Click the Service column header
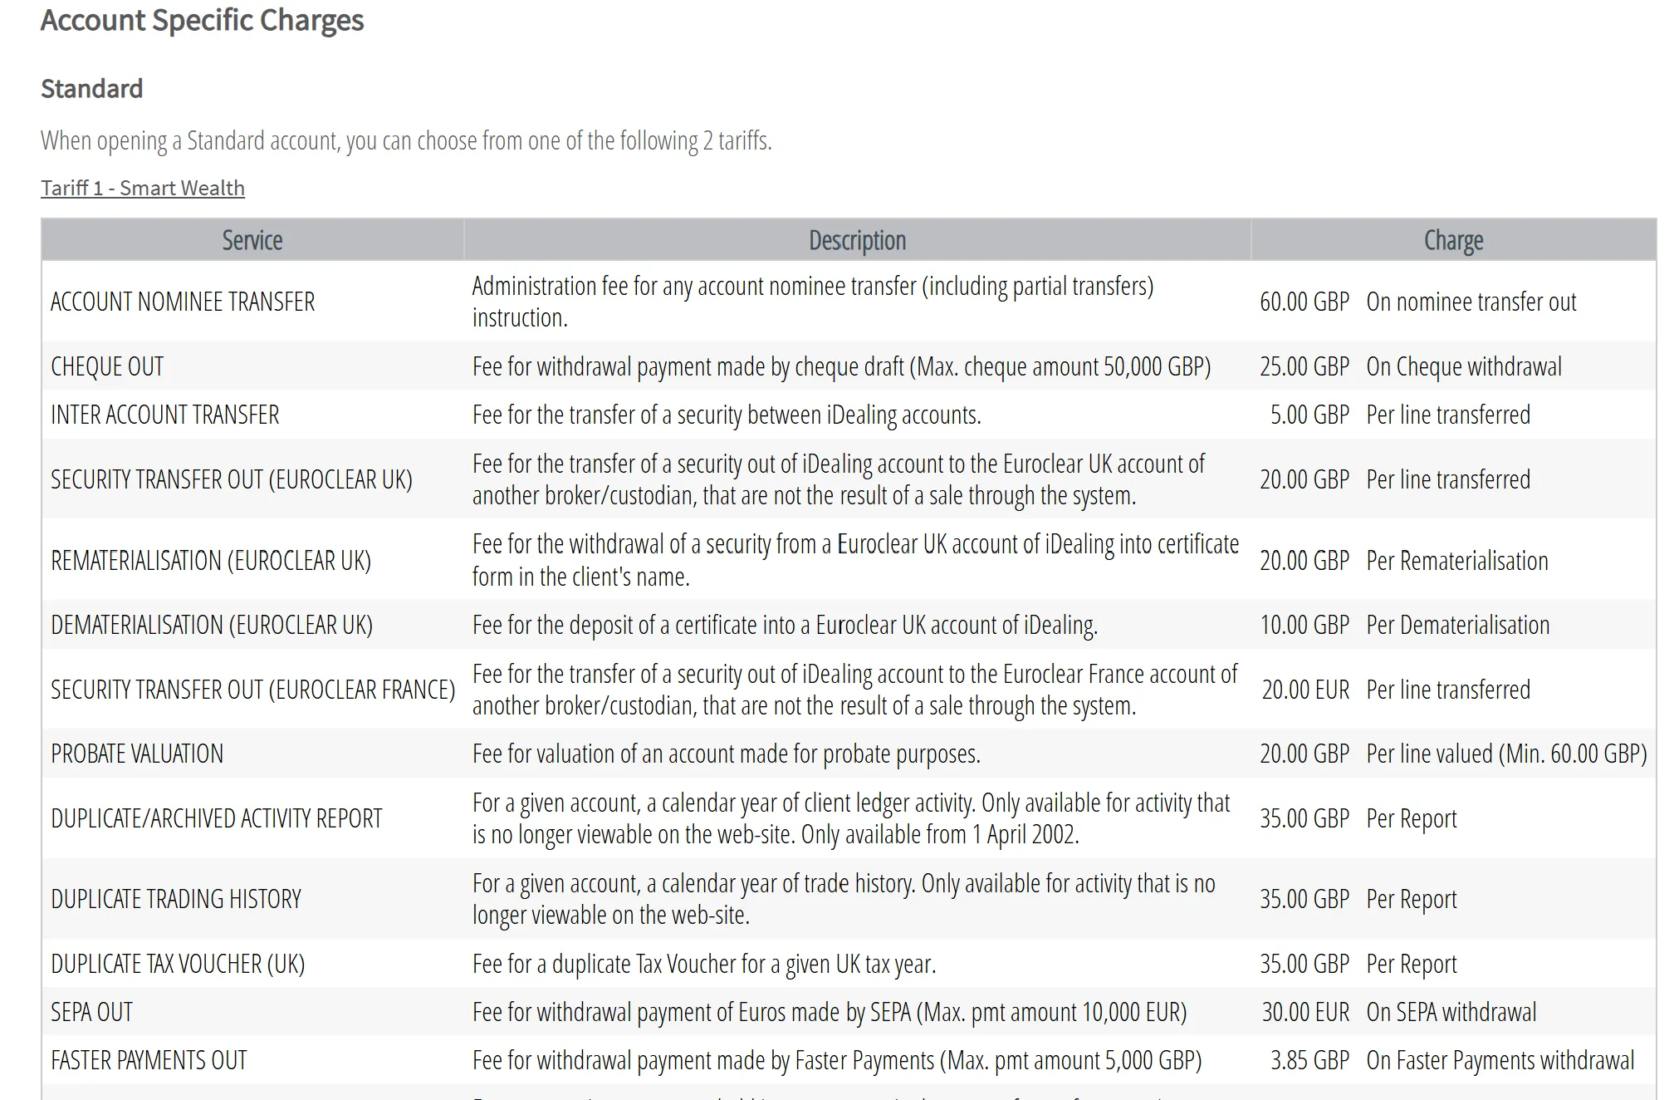This screenshot has height=1100, width=1674. tap(252, 240)
